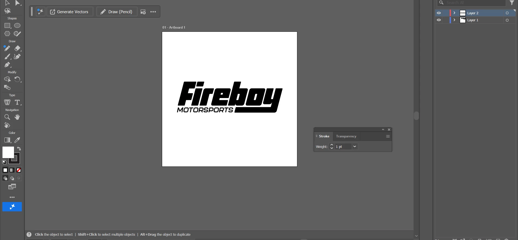The image size is (518, 240).
Task: Select the Gradient tool
Action: click(x=7, y=140)
